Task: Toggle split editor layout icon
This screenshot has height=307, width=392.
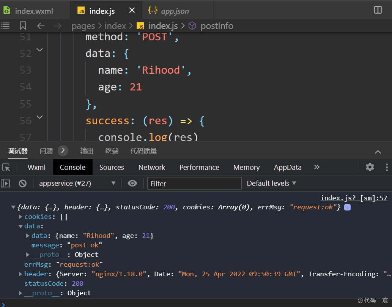Action: click(x=378, y=10)
